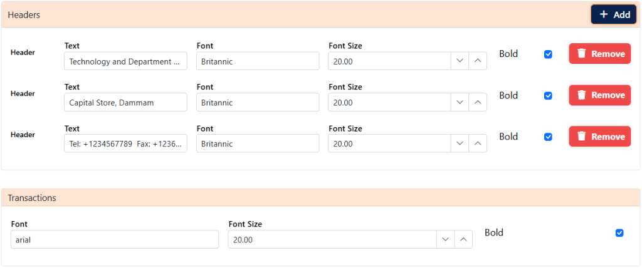Toggle Bold for Capital Store header
The width and height of the screenshot is (642, 268).
tap(548, 96)
